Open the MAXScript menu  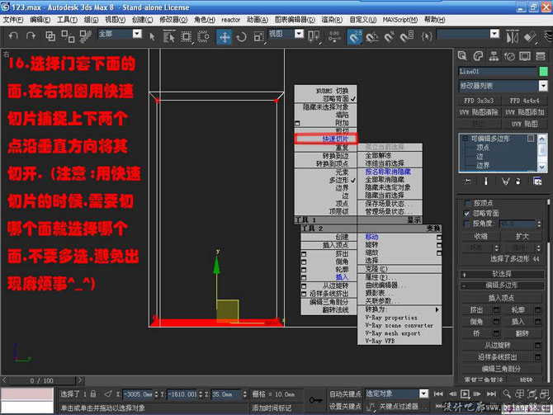click(x=400, y=20)
